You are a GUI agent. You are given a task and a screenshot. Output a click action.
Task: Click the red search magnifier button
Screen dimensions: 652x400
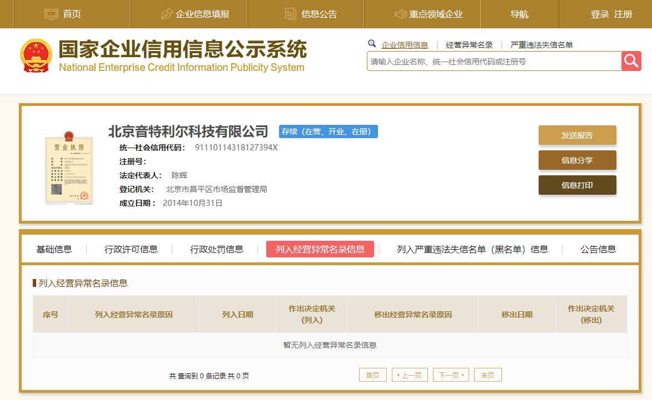pos(631,61)
